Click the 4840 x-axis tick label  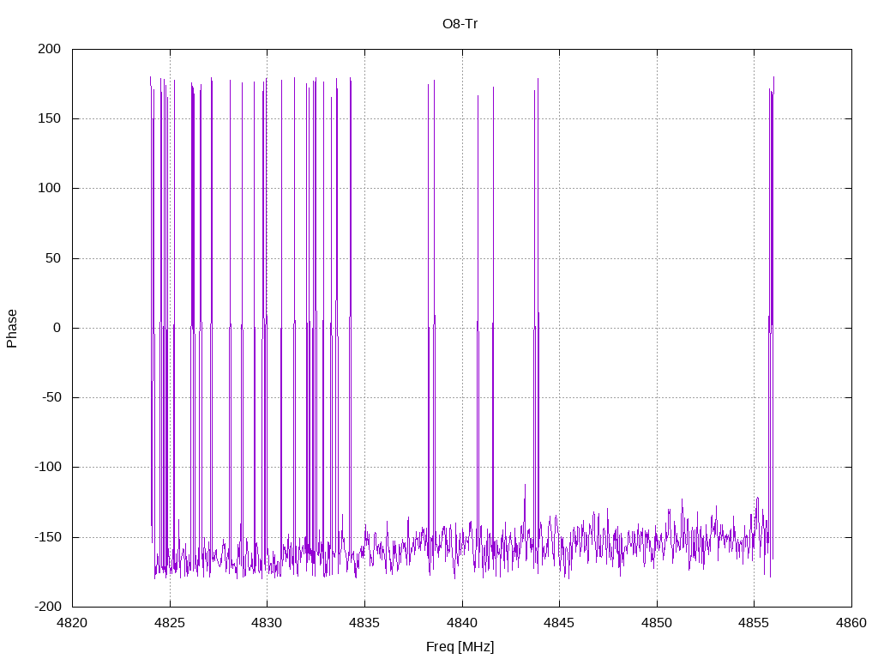click(462, 623)
